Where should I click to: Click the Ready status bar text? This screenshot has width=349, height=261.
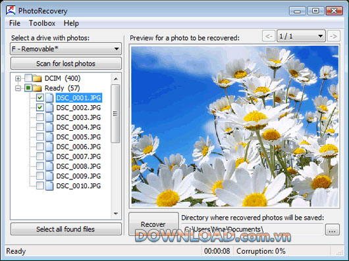coord(16,251)
